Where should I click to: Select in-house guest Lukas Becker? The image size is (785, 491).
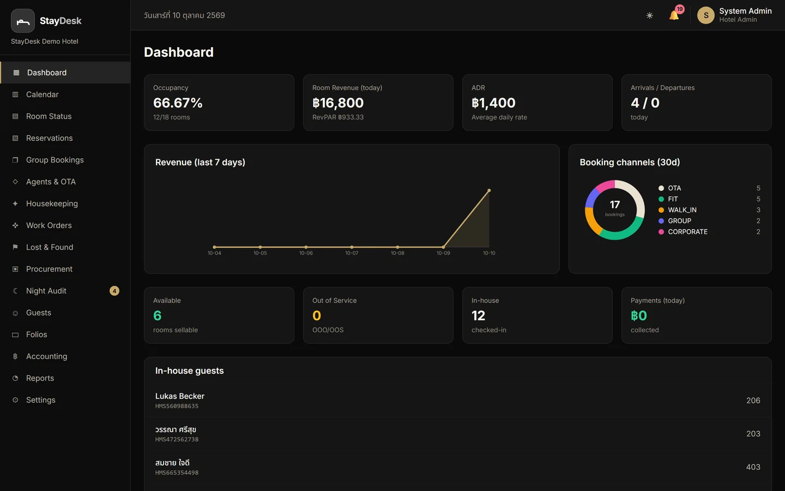click(x=458, y=400)
